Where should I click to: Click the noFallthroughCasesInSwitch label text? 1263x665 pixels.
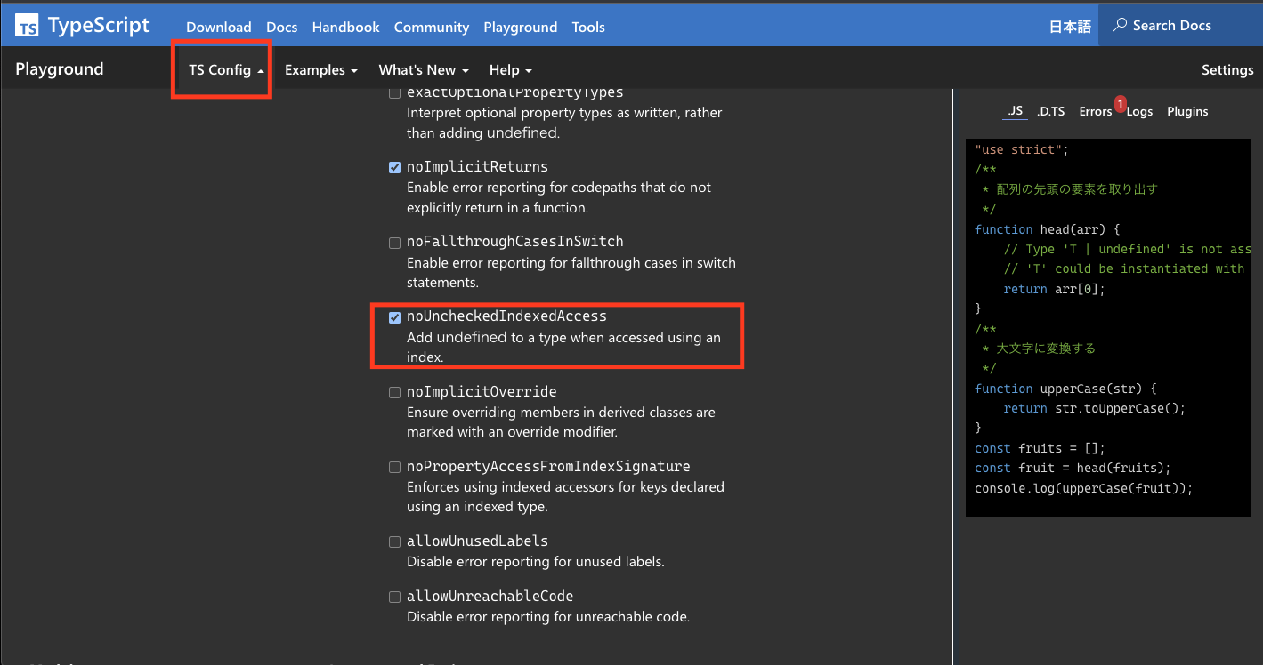pos(515,242)
